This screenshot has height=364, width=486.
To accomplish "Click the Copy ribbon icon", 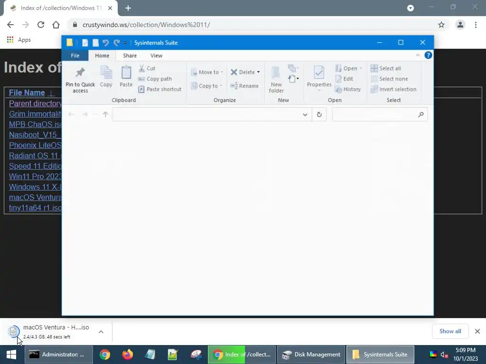I will (x=106, y=76).
